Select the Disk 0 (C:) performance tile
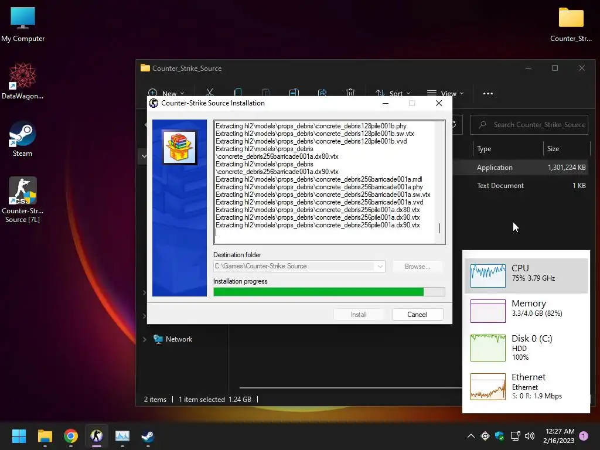Viewport: 600px width, 450px height. coord(526,347)
